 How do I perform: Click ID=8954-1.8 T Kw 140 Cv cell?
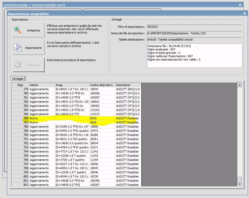pyautogui.click(x=72, y=168)
